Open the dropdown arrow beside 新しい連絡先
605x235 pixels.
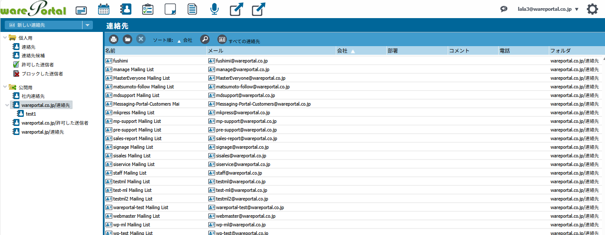coord(87,25)
